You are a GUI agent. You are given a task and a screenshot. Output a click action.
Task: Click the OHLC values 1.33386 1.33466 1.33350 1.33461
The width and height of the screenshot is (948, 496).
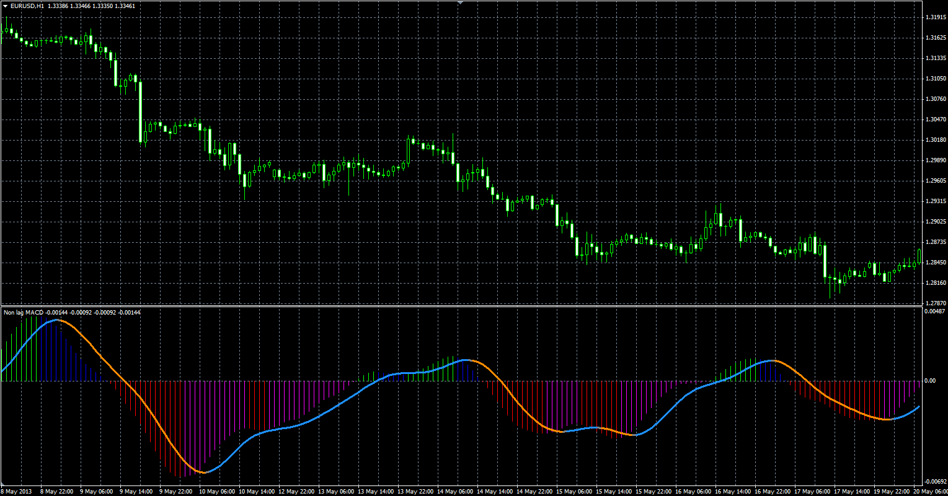[91, 6]
